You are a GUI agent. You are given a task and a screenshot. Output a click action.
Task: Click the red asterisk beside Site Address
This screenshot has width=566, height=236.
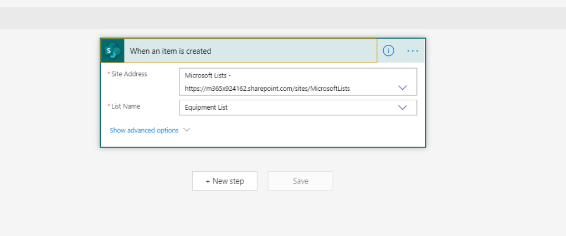[109, 74]
